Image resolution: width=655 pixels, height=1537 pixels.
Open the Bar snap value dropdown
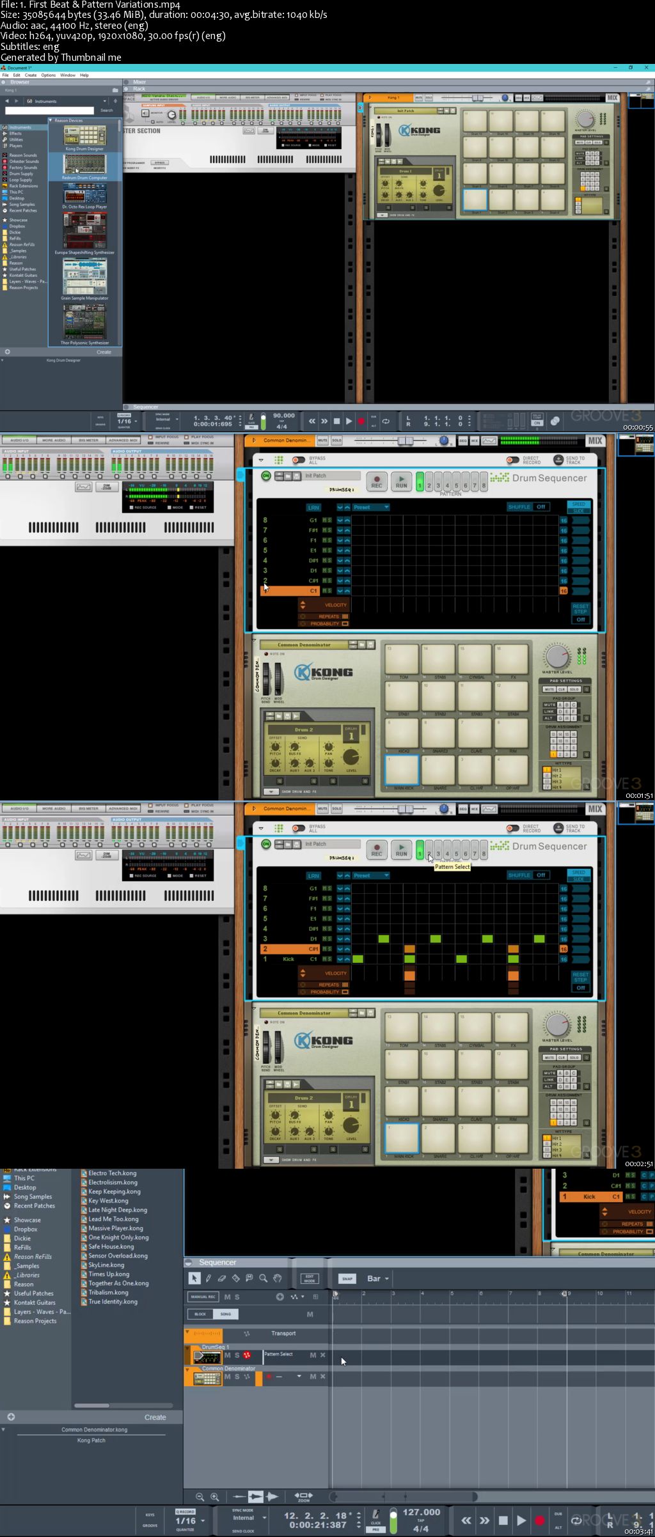click(377, 1279)
